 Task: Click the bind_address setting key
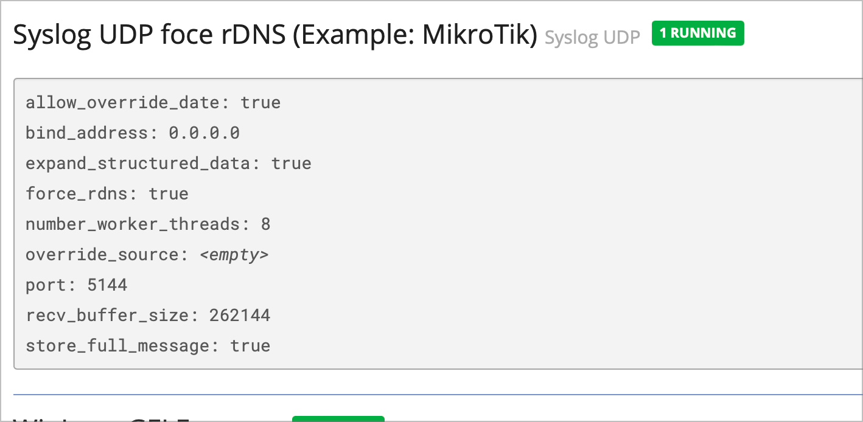tap(86, 133)
